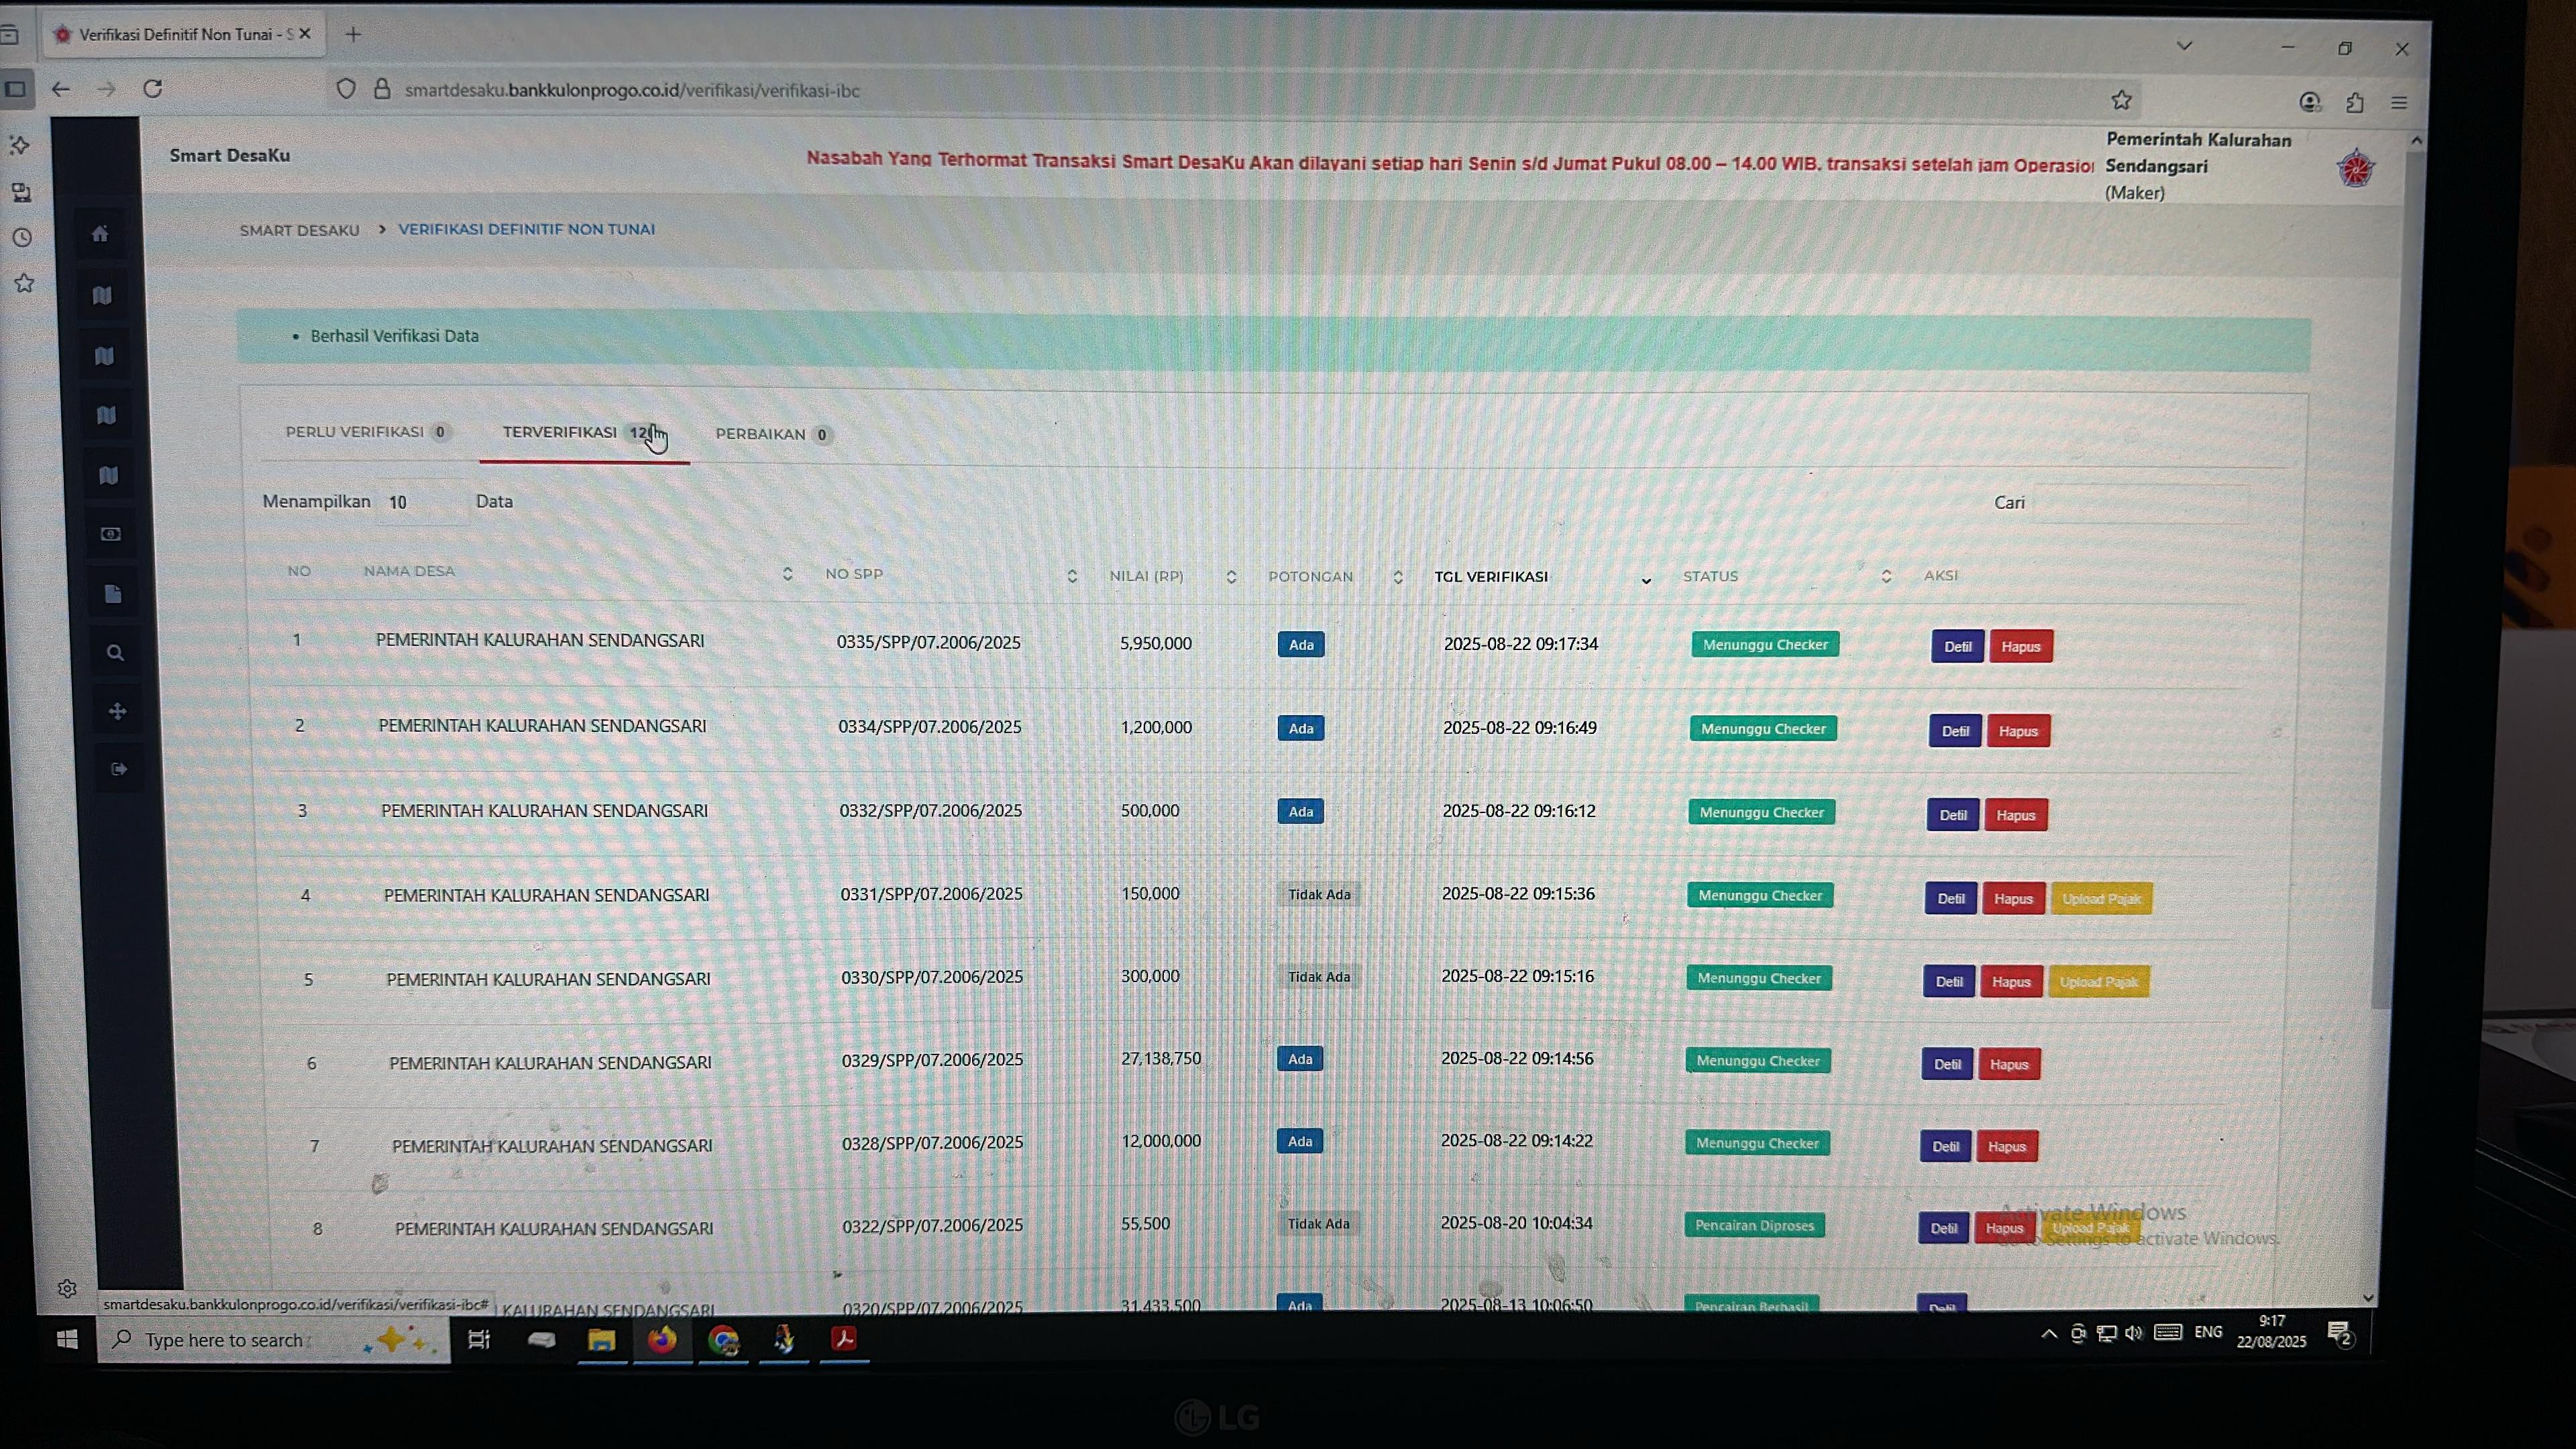Open a new browser tab with the plus

click(353, 34)
